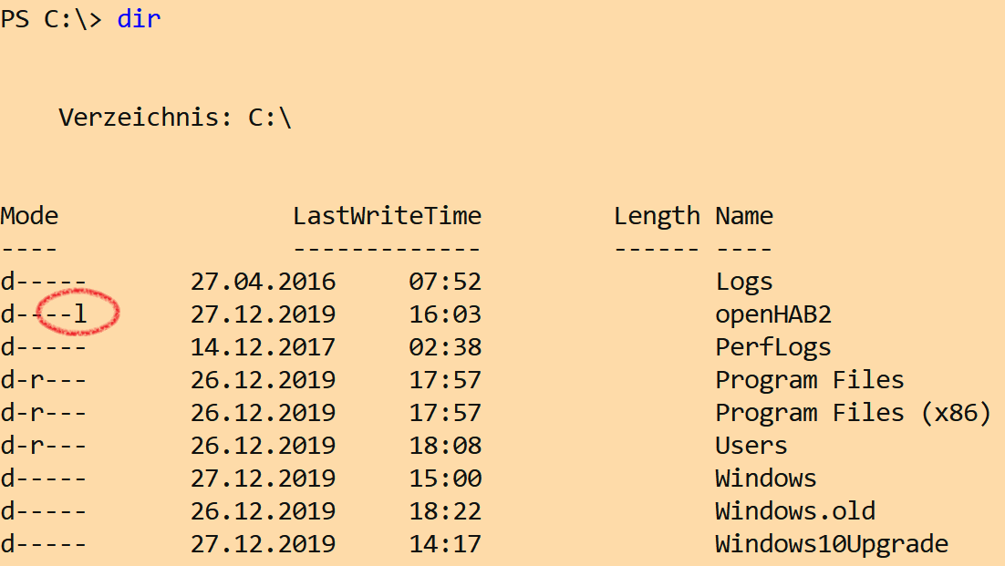Click the time 18:08
This screenshot has width=1005, height=566.
point(445,446)
